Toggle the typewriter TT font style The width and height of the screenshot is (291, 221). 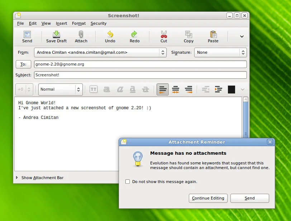click(x=93, y=89)
